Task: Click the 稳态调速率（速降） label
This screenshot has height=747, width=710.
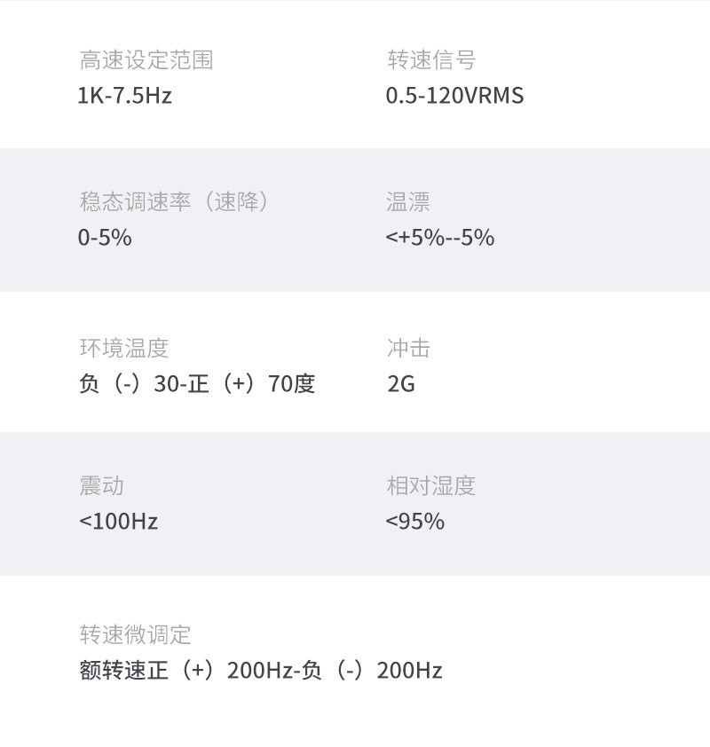Action: pos(174,202)
